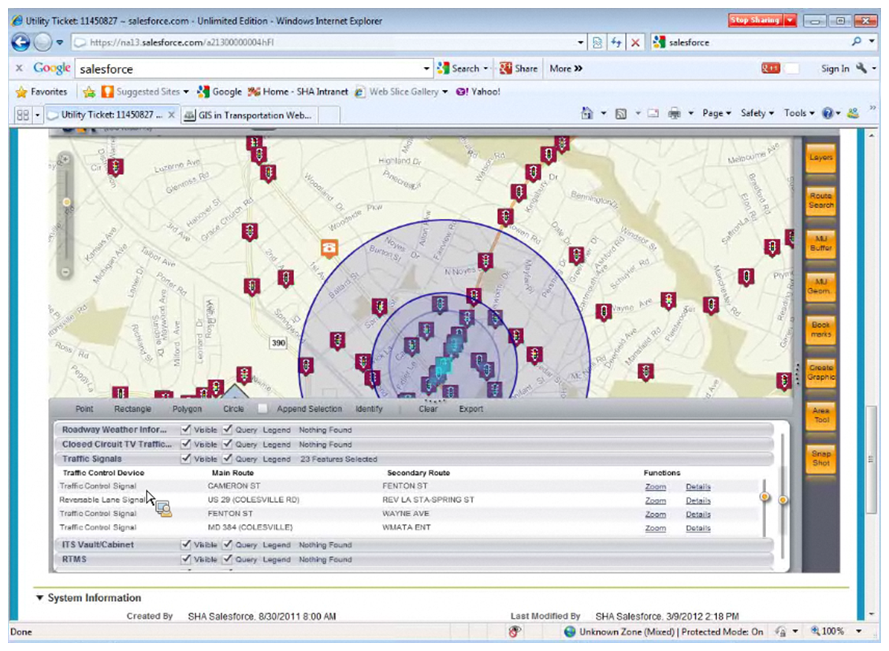Click the route 390 shield on map
The width and height of the screenshot is (889, 651).
(277, 343)
